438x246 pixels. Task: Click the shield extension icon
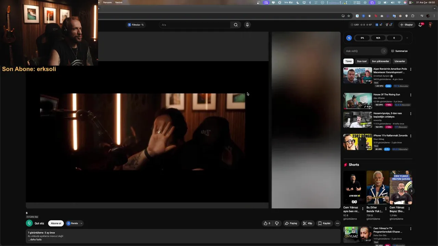[x=407, y=16]
